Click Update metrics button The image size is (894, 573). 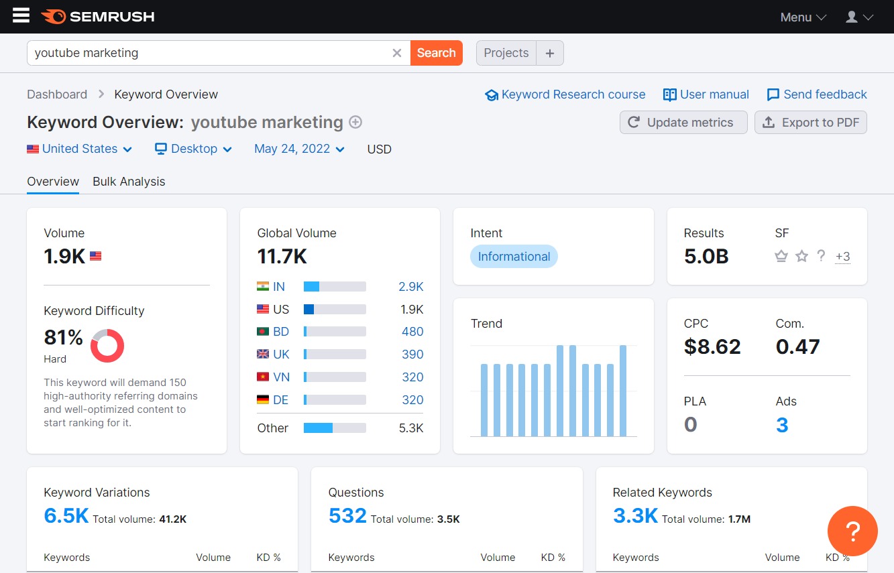point(683,123)
